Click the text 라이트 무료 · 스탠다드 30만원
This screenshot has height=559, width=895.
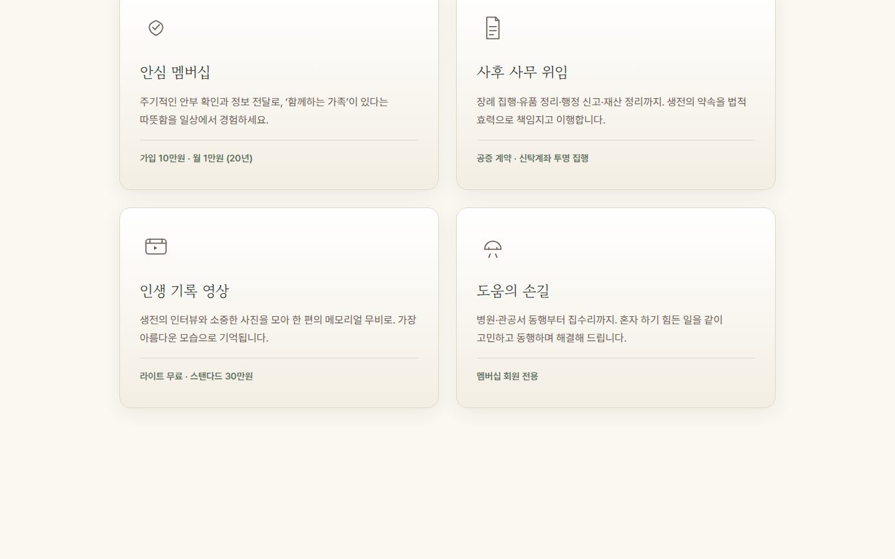point(196,376)
